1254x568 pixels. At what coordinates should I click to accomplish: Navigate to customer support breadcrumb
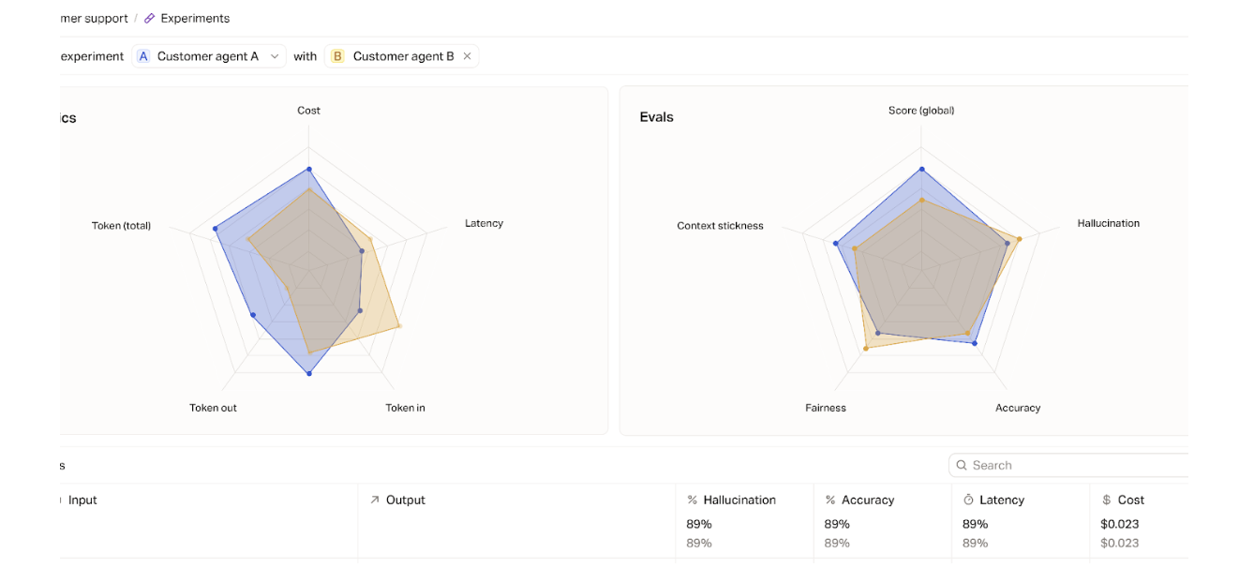(x=94, y=19)
